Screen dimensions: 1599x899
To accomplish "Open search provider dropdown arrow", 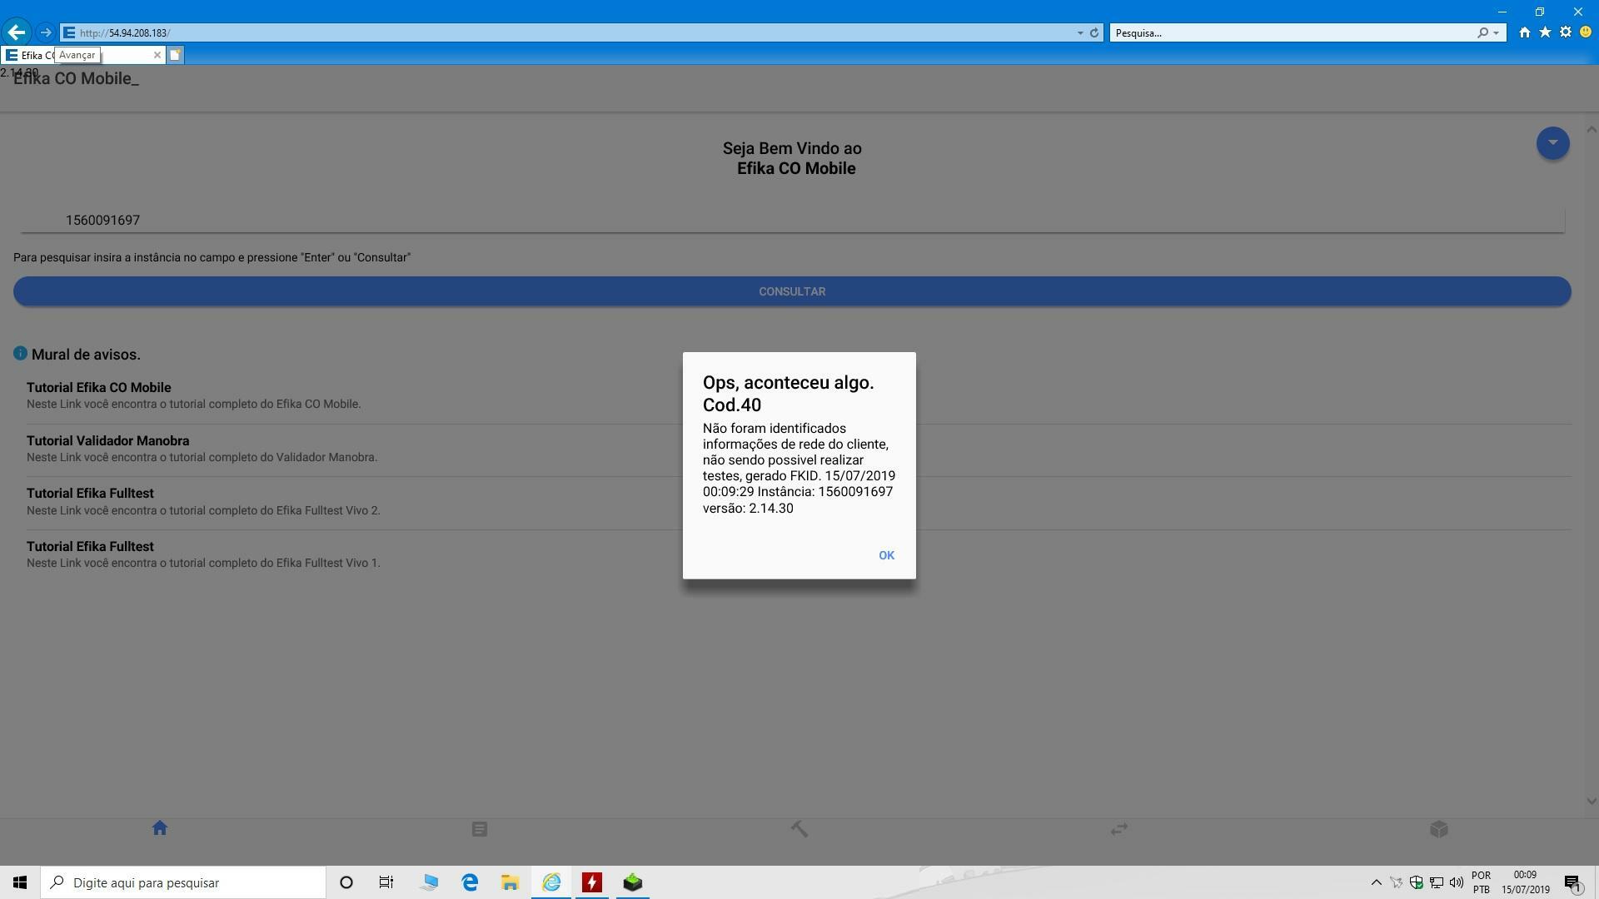I will (1497, 32).
